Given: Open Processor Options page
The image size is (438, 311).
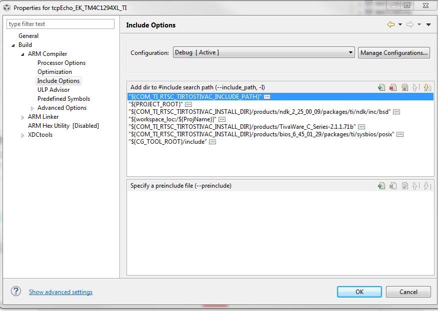Looking at the screenshot, I should point(61,63).
